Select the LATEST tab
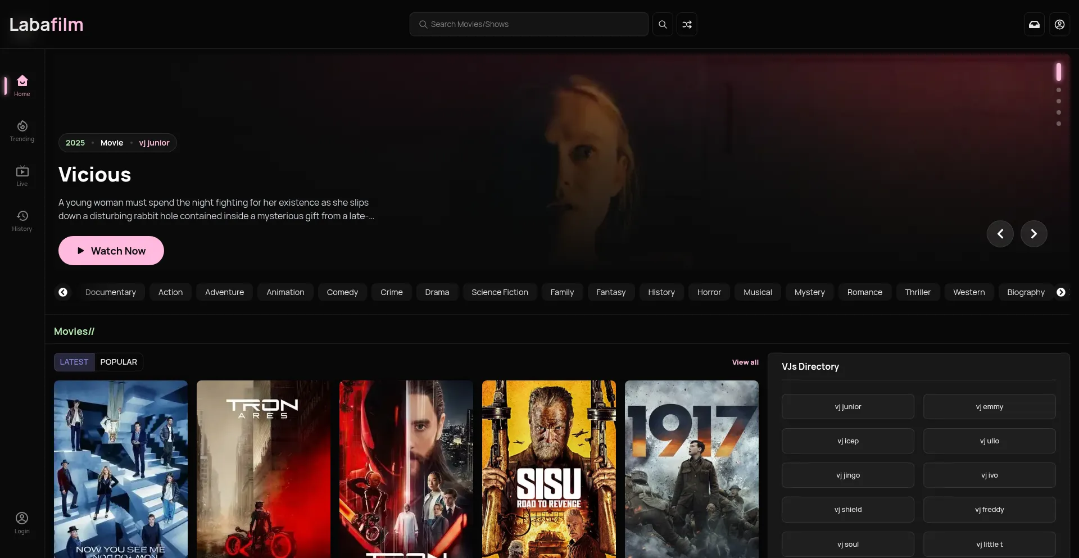The width and height of the screenshot is (1079, 558). 73,362
